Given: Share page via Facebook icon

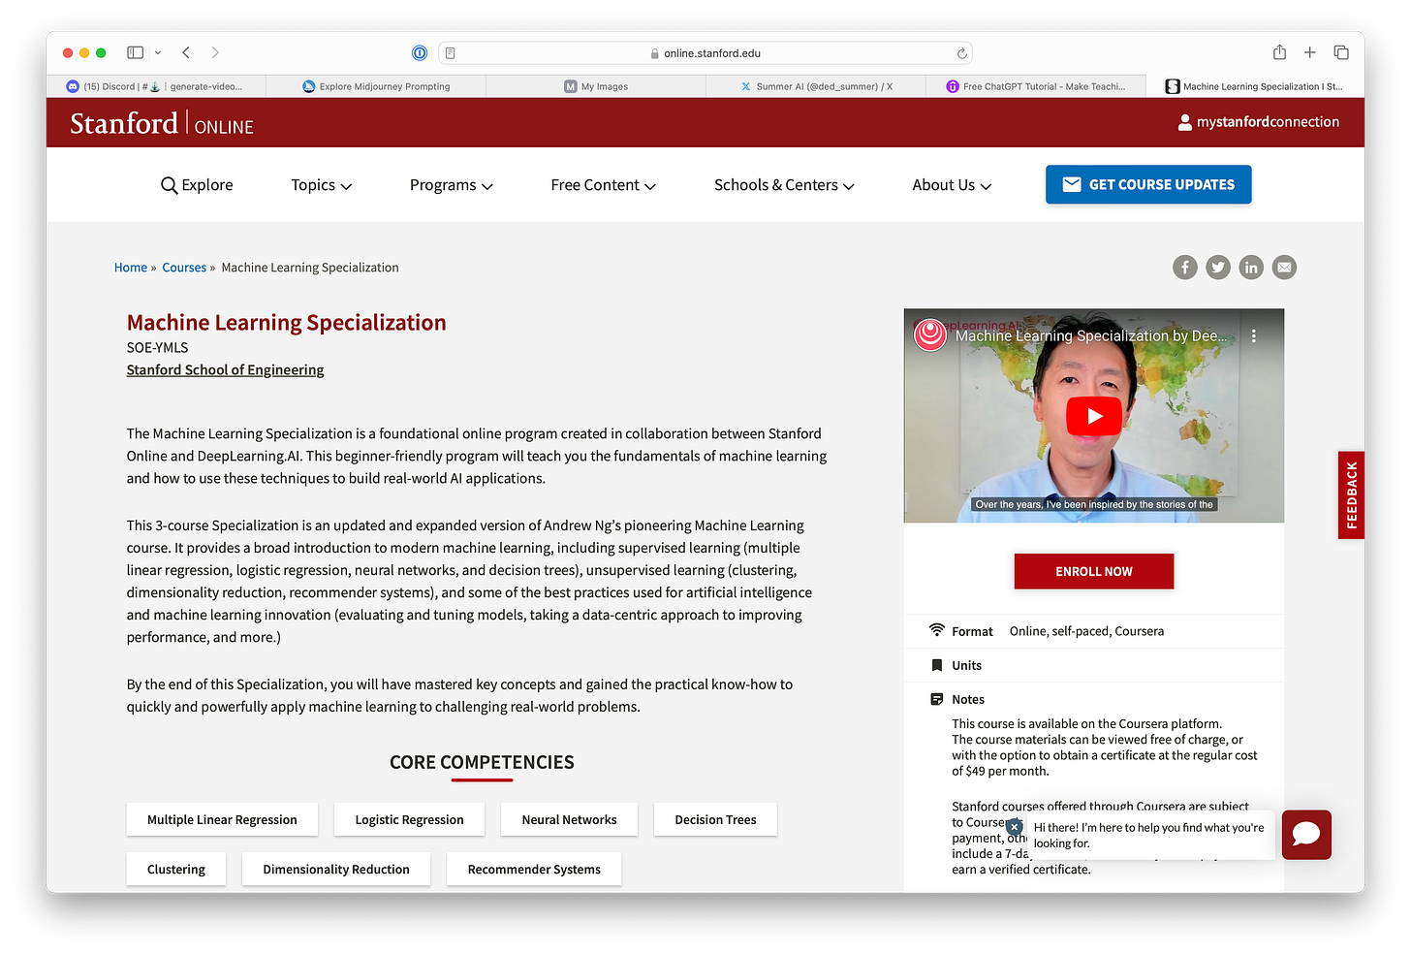Looking at the screenshot, I should (x=1185, y=267).
